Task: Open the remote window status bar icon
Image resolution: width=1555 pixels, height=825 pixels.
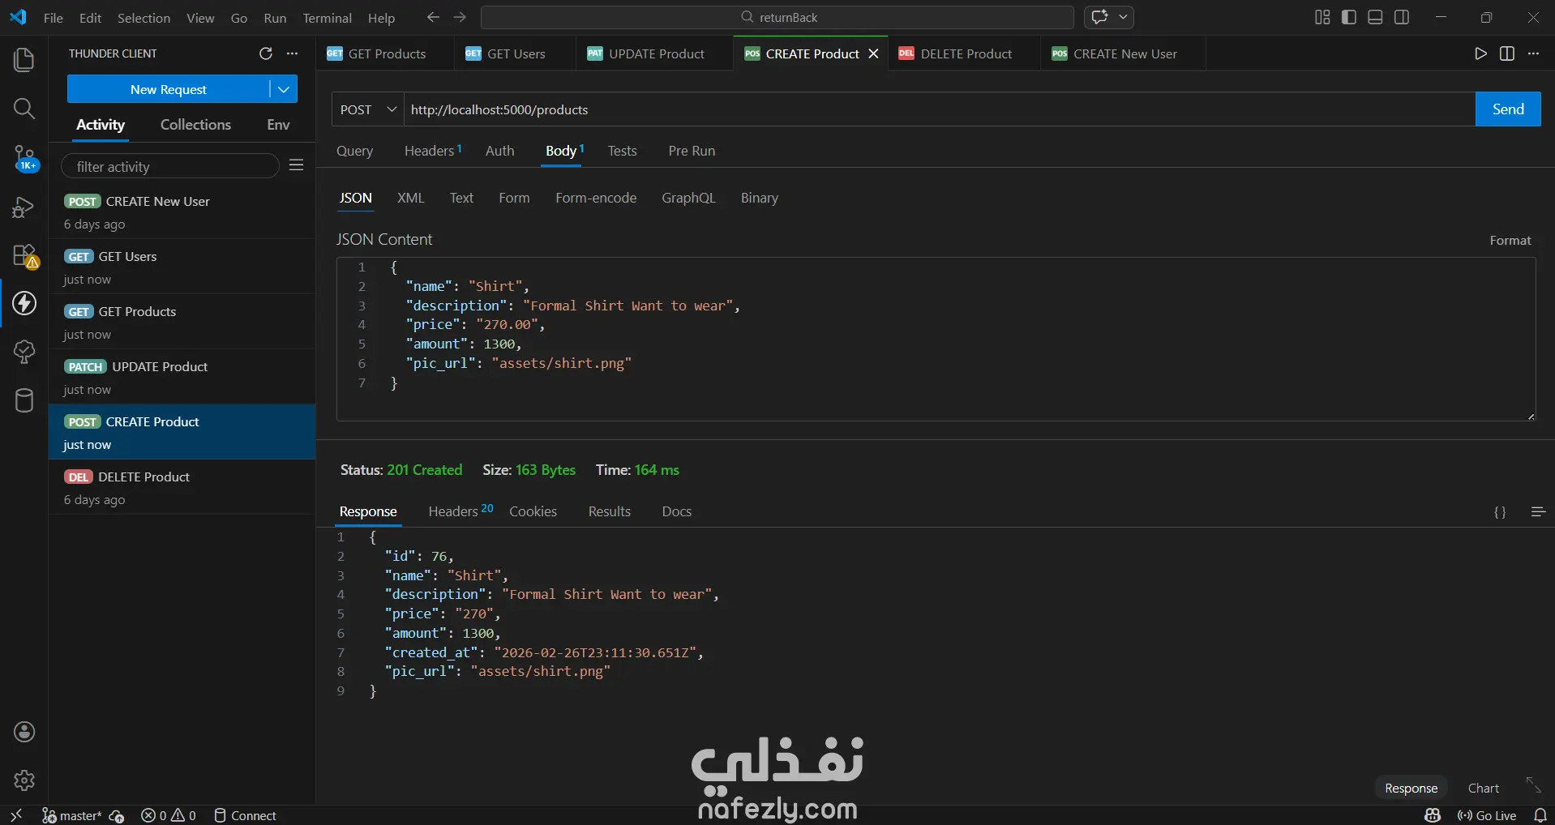Action: point(16,815)
